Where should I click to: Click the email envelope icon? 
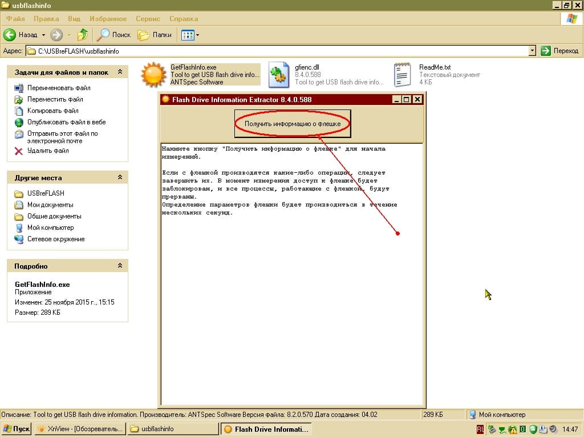19,133
